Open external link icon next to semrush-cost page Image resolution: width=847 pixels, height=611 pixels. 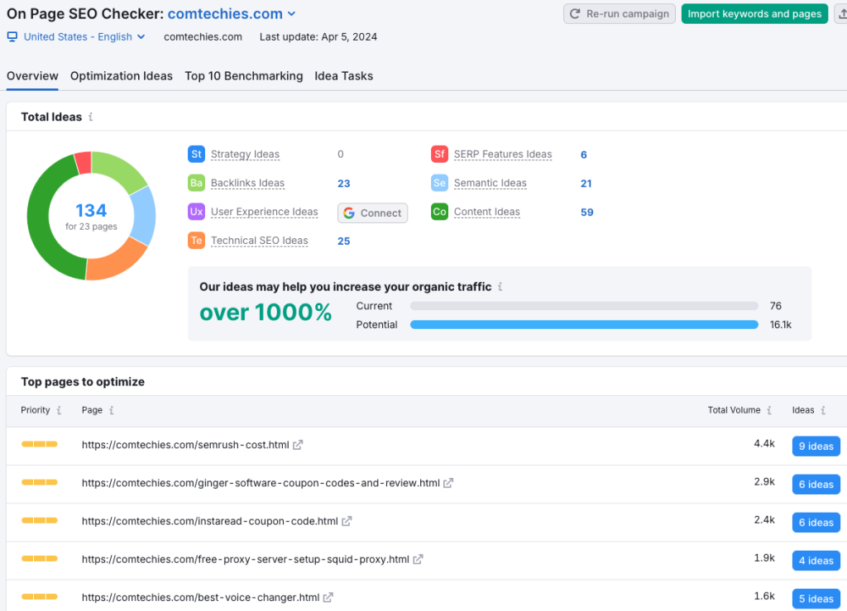pos(299,444)
